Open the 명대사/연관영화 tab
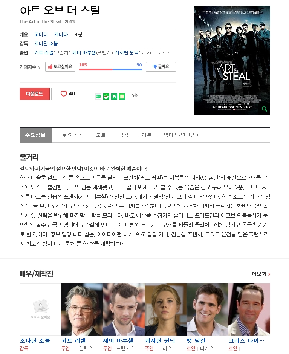Image resolution: width=289 pixels, height=354 pixels. point(182,135)
